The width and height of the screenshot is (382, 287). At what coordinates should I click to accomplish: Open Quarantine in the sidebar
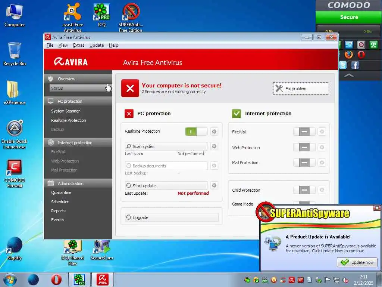(x=61, y=192)
